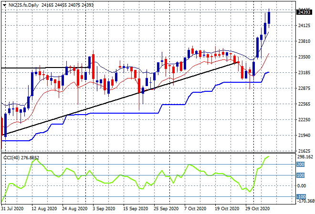Click the -170.368 CCI scale value
The height and width of the screenshot is (214, 315).
click(x=306, y=201)
